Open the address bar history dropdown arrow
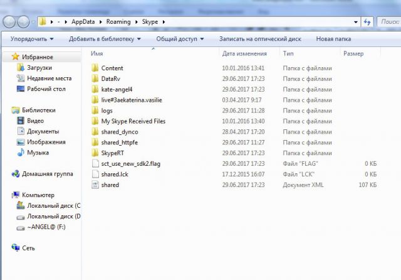 click(x=356, y=22)
